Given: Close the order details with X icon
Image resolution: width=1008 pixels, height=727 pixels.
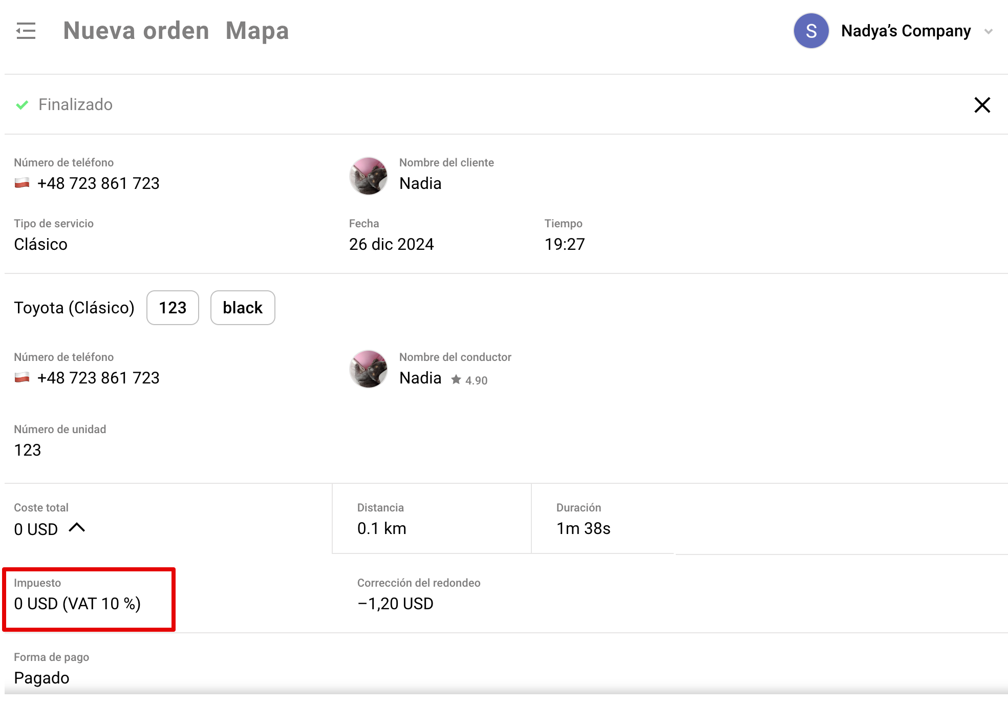Looking at the screenshot, I should point(982,105).
